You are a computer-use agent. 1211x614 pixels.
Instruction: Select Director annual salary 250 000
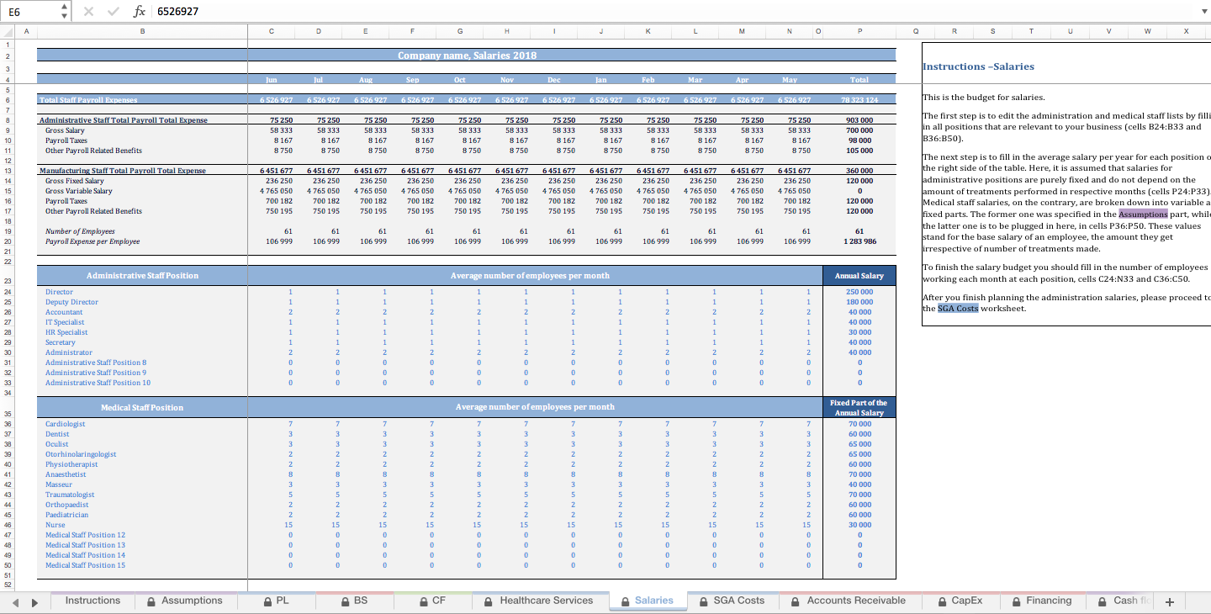pos(859,292)
